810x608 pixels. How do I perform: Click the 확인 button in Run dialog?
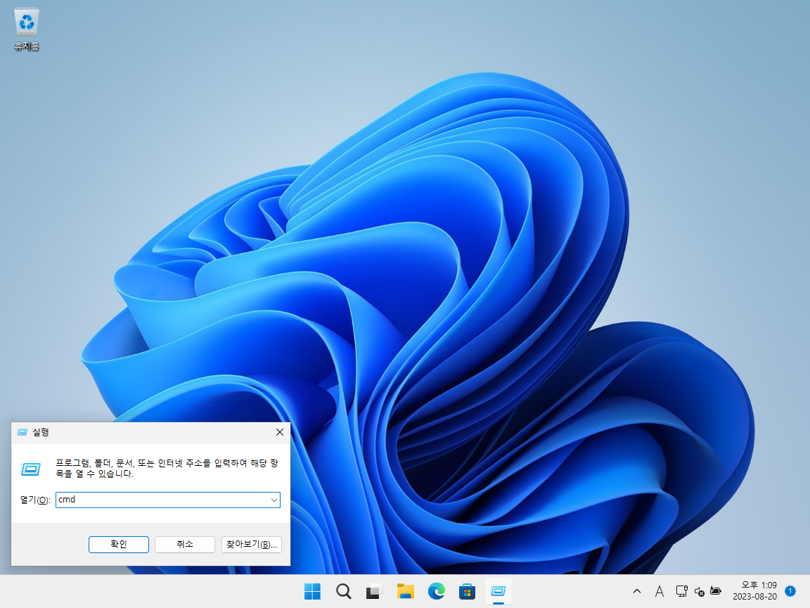pos(119,544)
